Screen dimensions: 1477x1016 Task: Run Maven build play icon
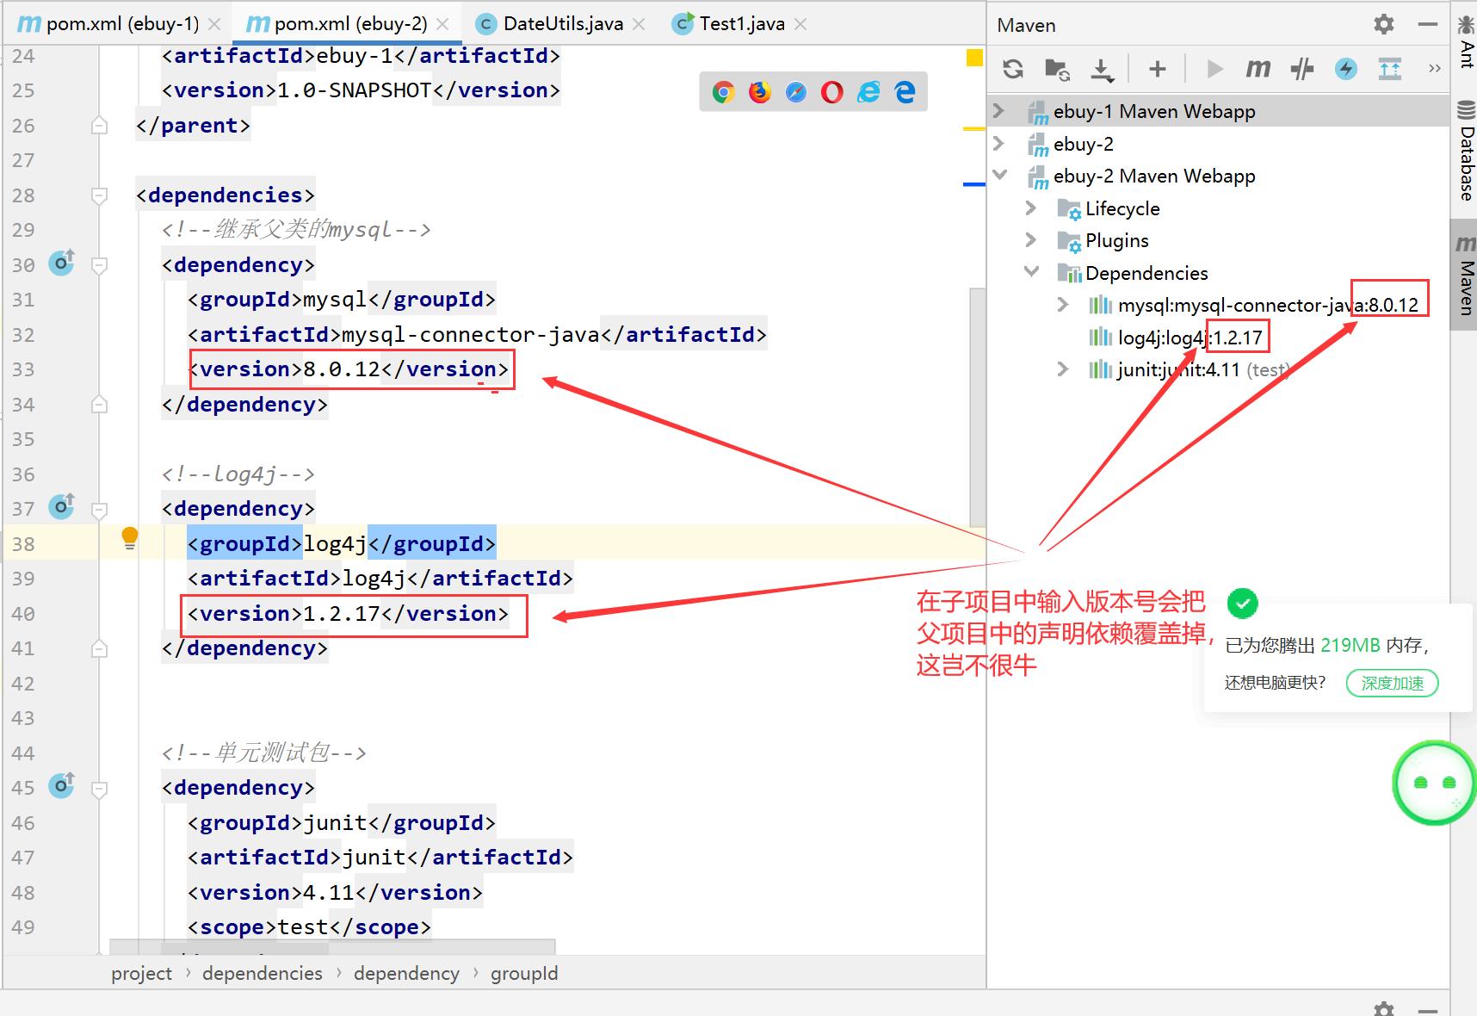tap(1214, 69)
